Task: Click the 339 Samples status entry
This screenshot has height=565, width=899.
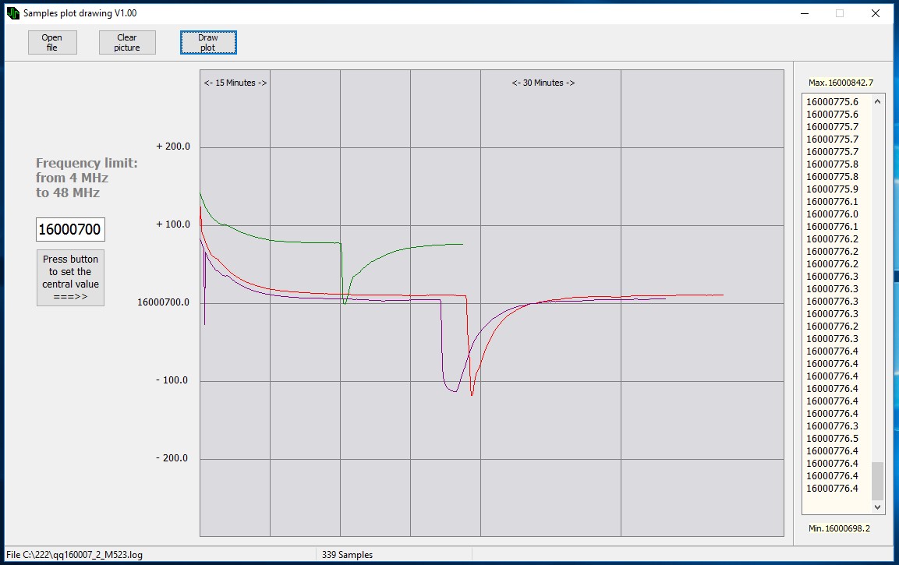Action: 347,555
